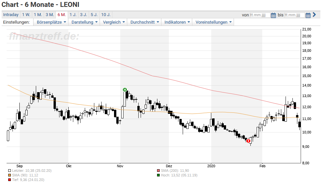Viewport: 323px width, 183px height.
Task: Click the pink SMA (200) legend swatch
Action: (x=158, y=171)
